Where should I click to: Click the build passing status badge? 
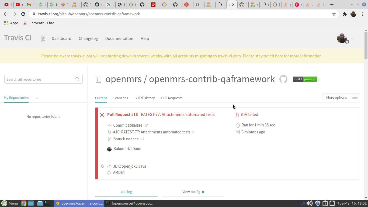[305, 79]
